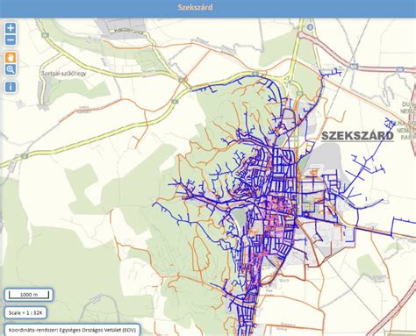Activate the pan hand tool
Image resolution: width=416 pixels, height=336 pixels.
11,57
